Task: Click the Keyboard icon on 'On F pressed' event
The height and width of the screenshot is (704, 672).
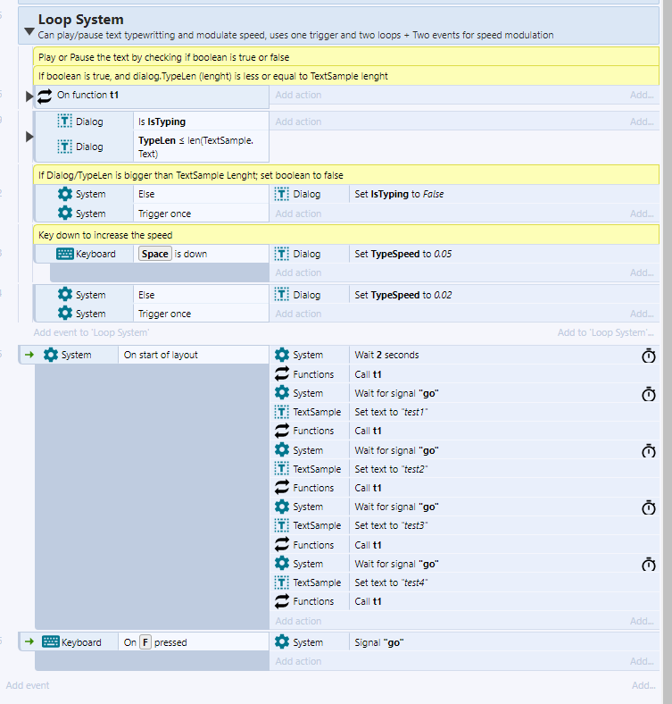Action: tap(50, 641)
